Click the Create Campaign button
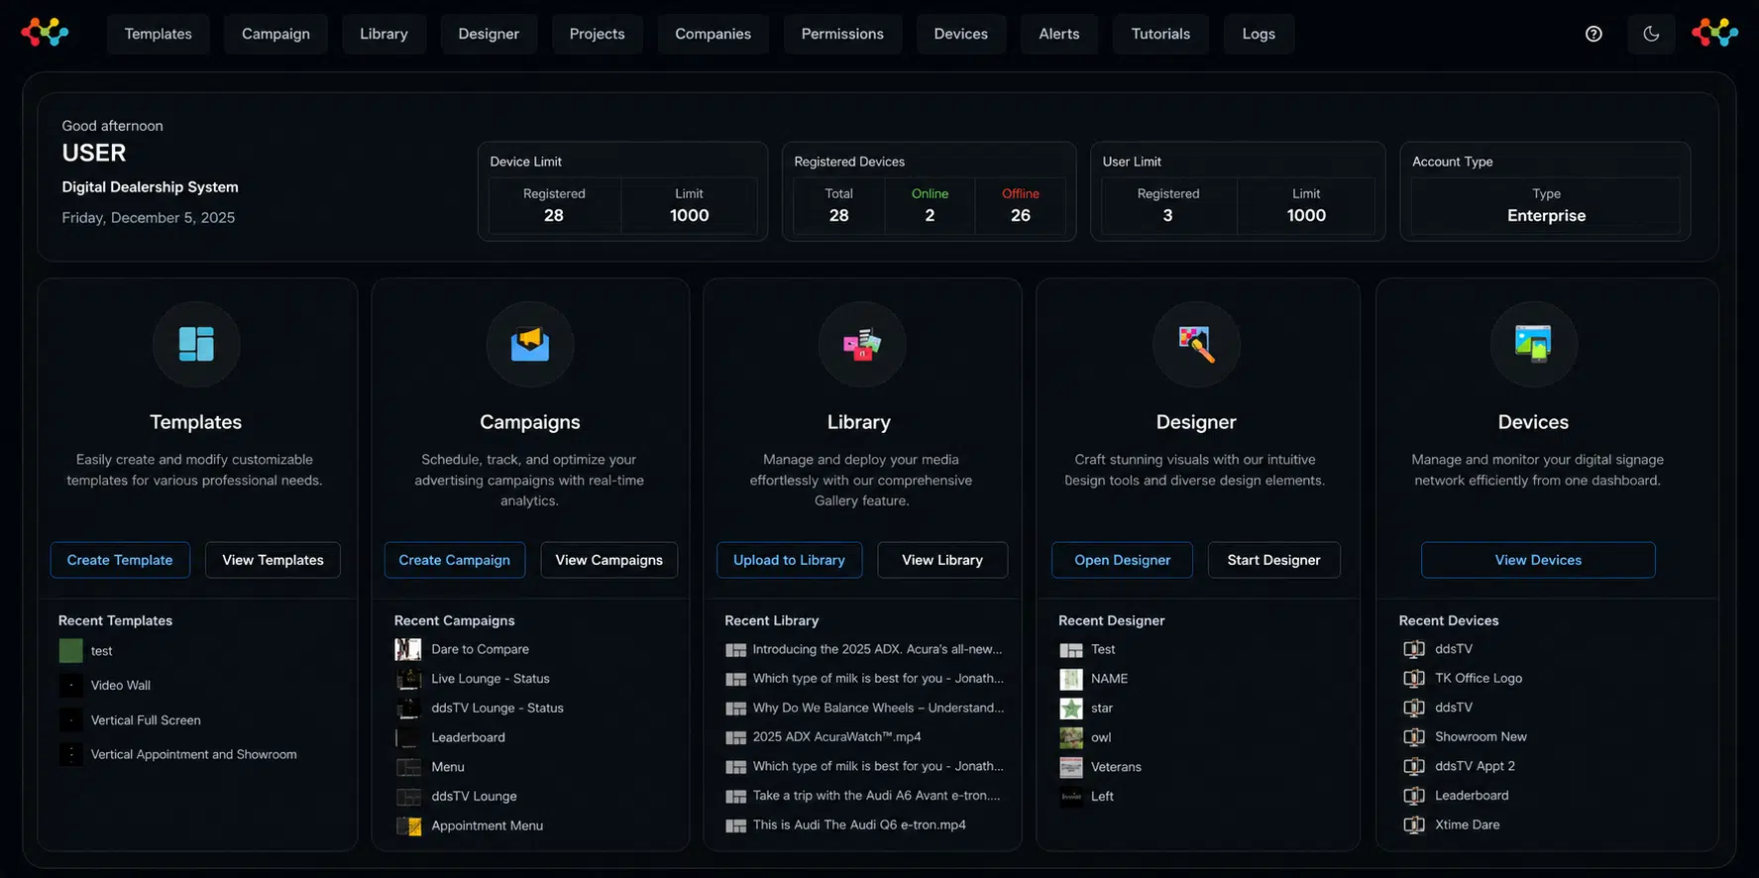Screen dimensions: 1759x878 [454, 560]
